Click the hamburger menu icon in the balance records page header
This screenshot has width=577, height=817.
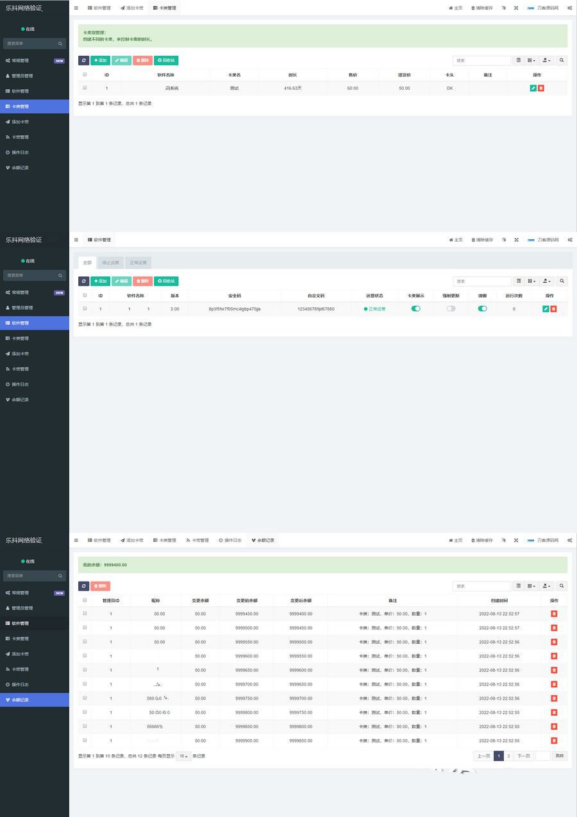pos(76,541)
